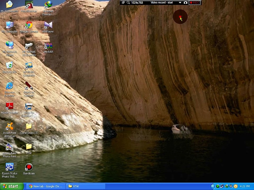Click the 1024x768 resolution text

coord(137,3)
